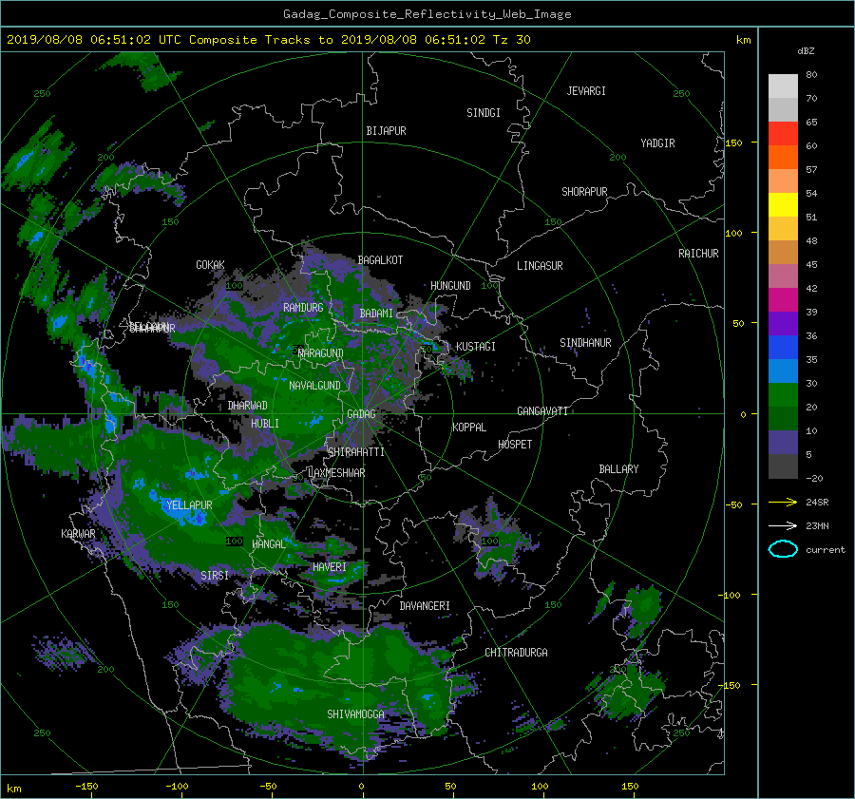Click the LAXMESHWAR city label
This screenshot has width=855, height=799.
click(336, 473)
